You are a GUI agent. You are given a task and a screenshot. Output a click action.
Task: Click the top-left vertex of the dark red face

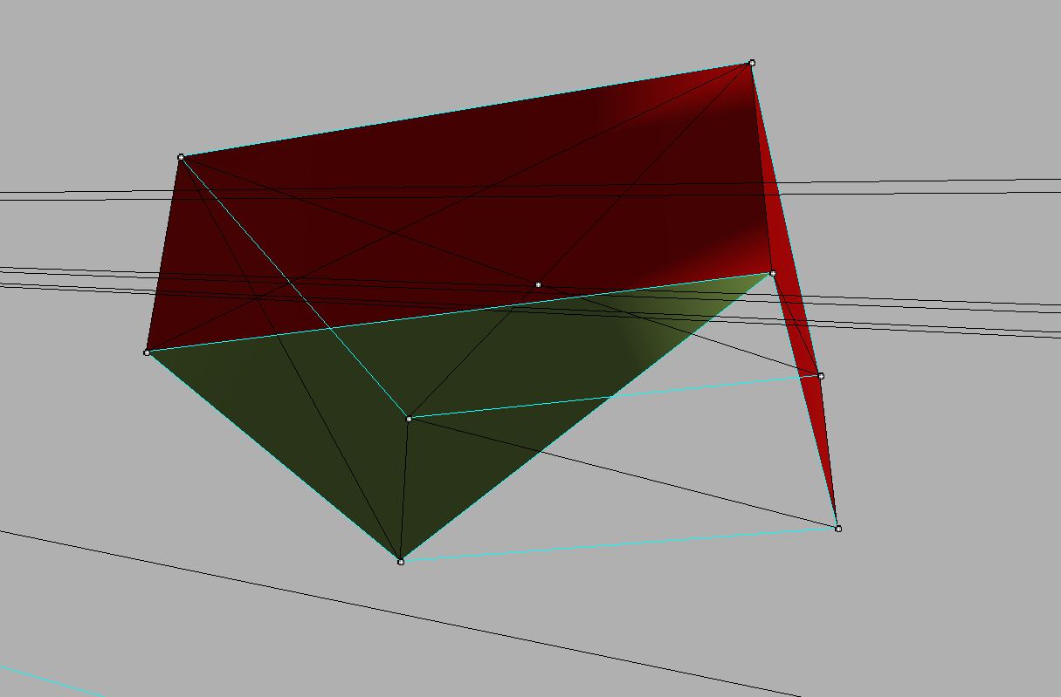pos(181,157)
